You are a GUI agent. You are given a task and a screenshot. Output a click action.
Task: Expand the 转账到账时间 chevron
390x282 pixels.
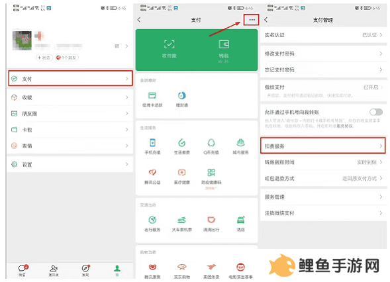tap(381, 162)
